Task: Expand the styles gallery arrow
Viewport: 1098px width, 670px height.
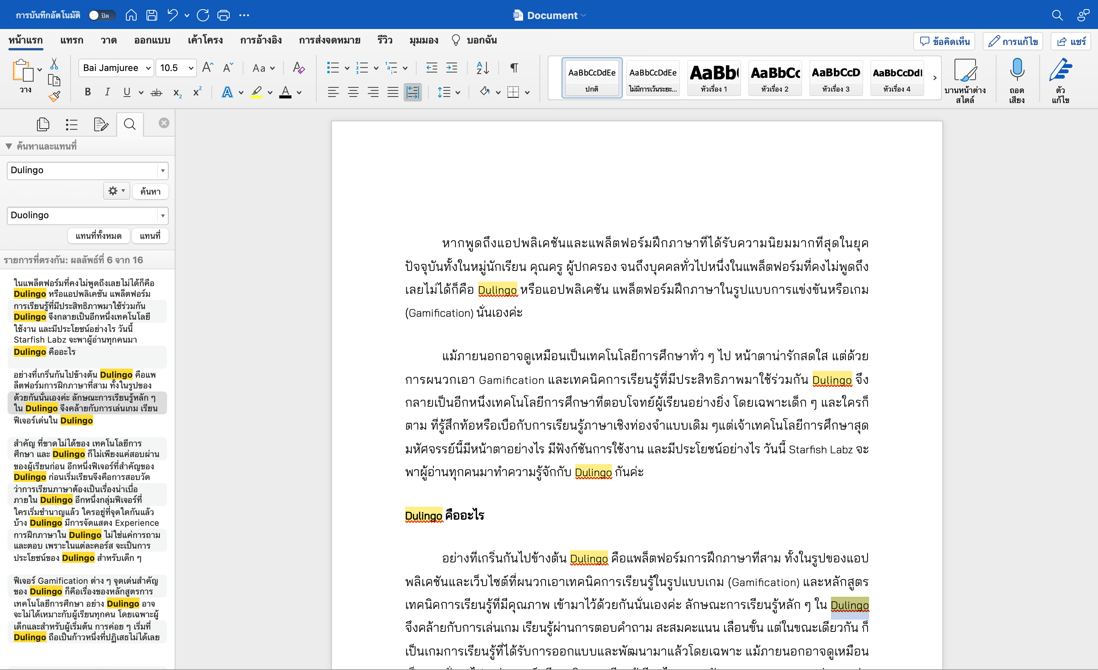Action: coord(934,77)
